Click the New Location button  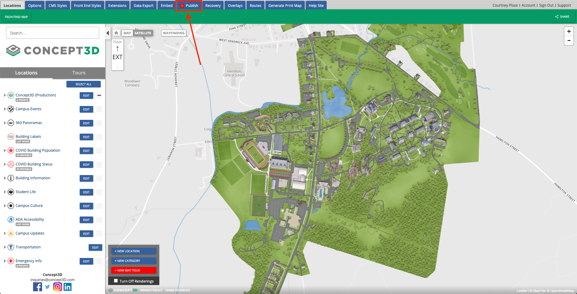pos(134,251)
